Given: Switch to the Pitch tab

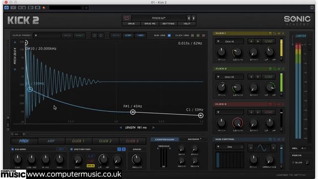Looking at the screenshot, I should point(24,141).
